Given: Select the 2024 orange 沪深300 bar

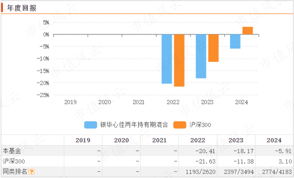Looking at the screenshot, I should tap(248, 31).
